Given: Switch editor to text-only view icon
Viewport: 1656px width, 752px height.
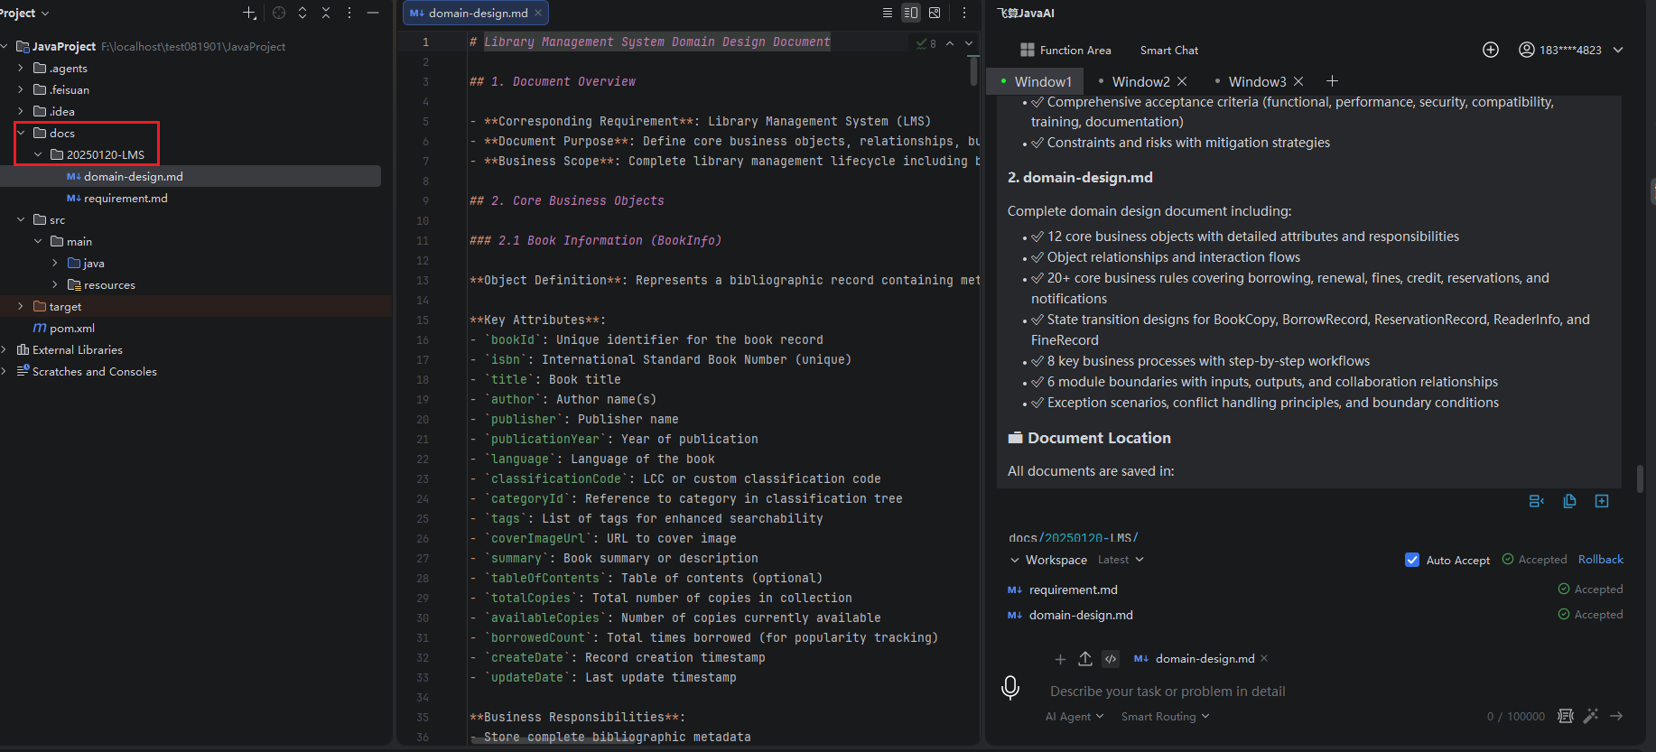Looking at the screenshot, I should pyautogui.click(x=888, y=13).
